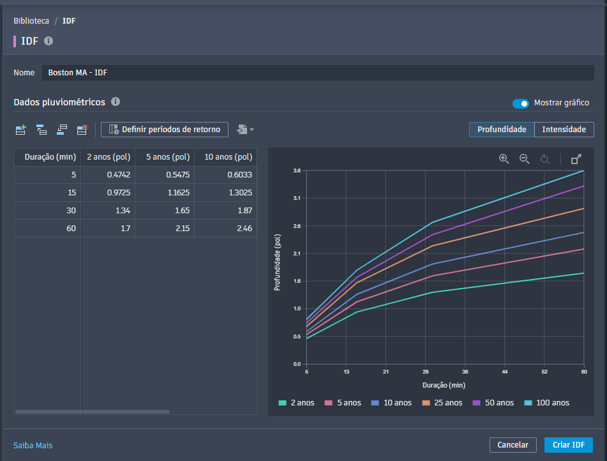This screenshot has height=461, width=607.
Task: Toggle the Mostrar gráfico switch
Action: (521, 103)
